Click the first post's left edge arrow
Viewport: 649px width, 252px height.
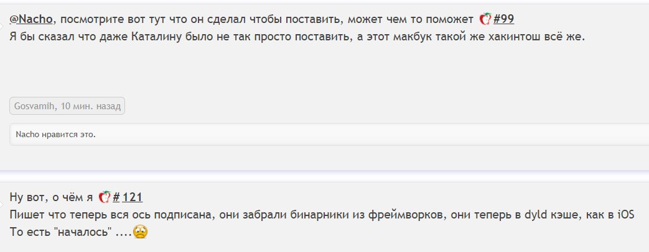tap(2, 25)
